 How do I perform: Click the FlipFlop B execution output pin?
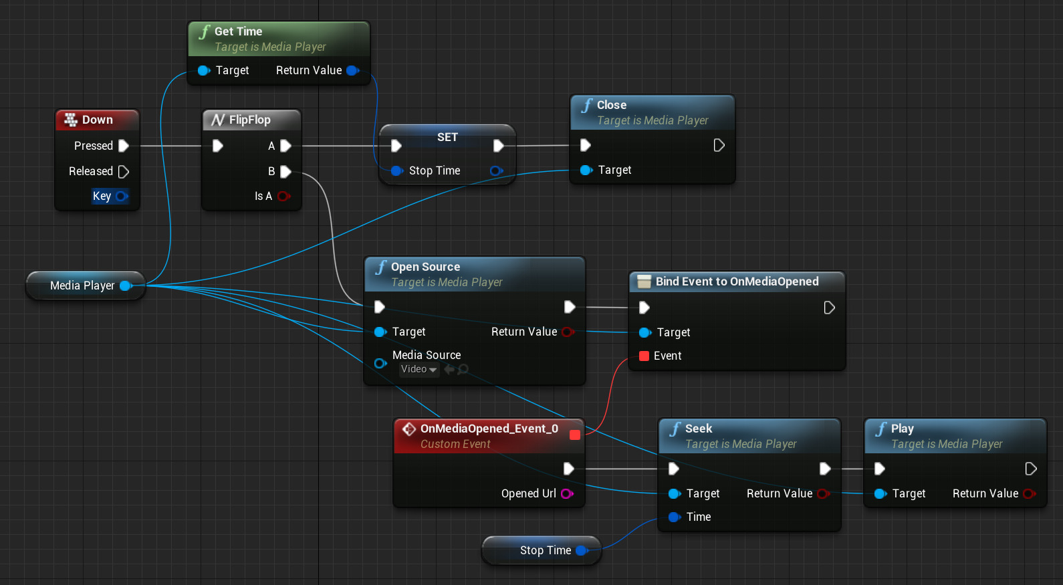click(285, 171)
